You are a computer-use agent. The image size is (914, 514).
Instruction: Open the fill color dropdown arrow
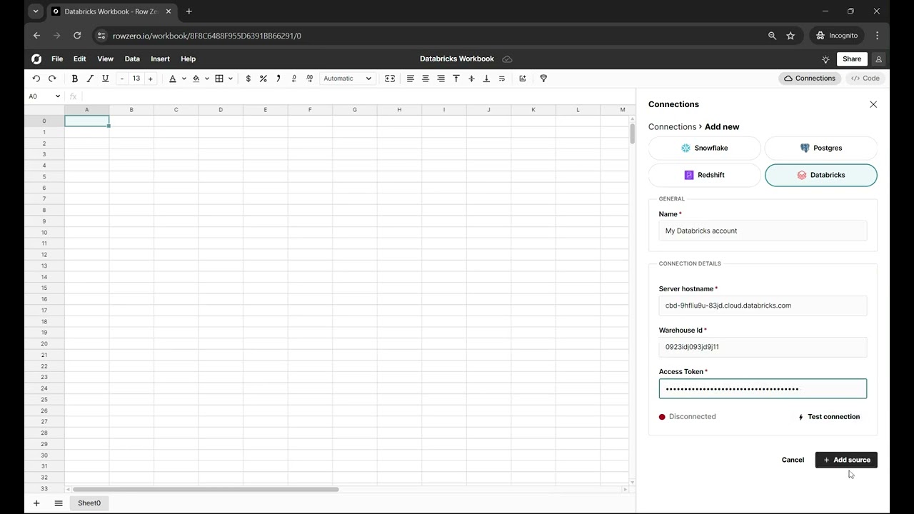[x=207, y=79]
